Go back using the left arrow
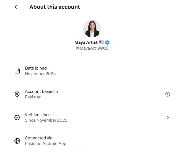Viewport: 176px width, 153px height. (x=17, y=7)
